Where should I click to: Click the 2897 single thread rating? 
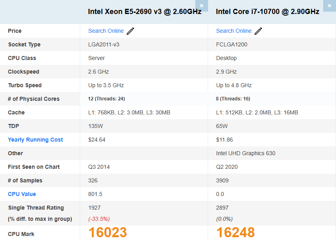point(222,208)
